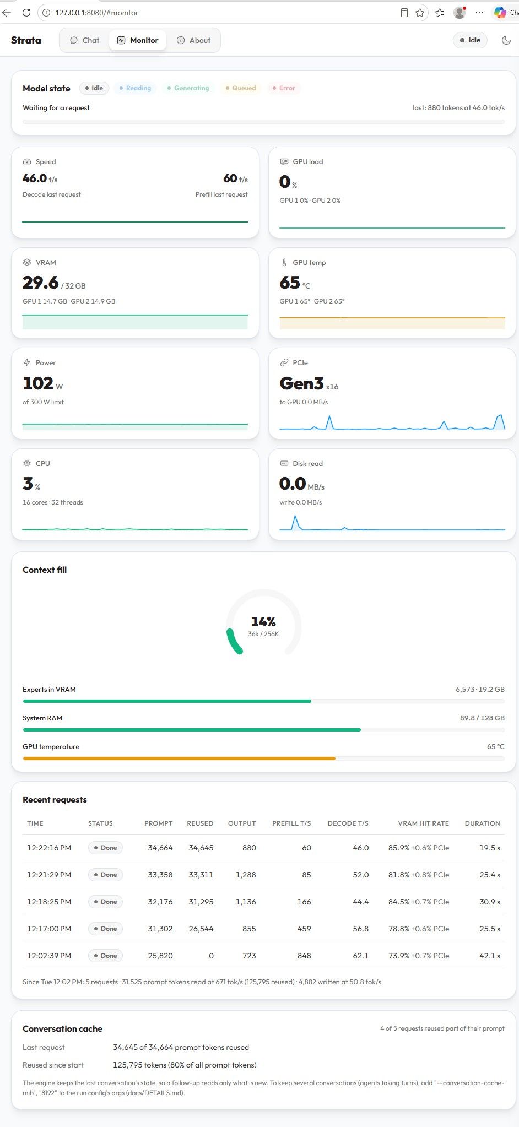The image size is (519, 1127).
Task: Click the drive icon beside Disk read
Action: (284, 464)
